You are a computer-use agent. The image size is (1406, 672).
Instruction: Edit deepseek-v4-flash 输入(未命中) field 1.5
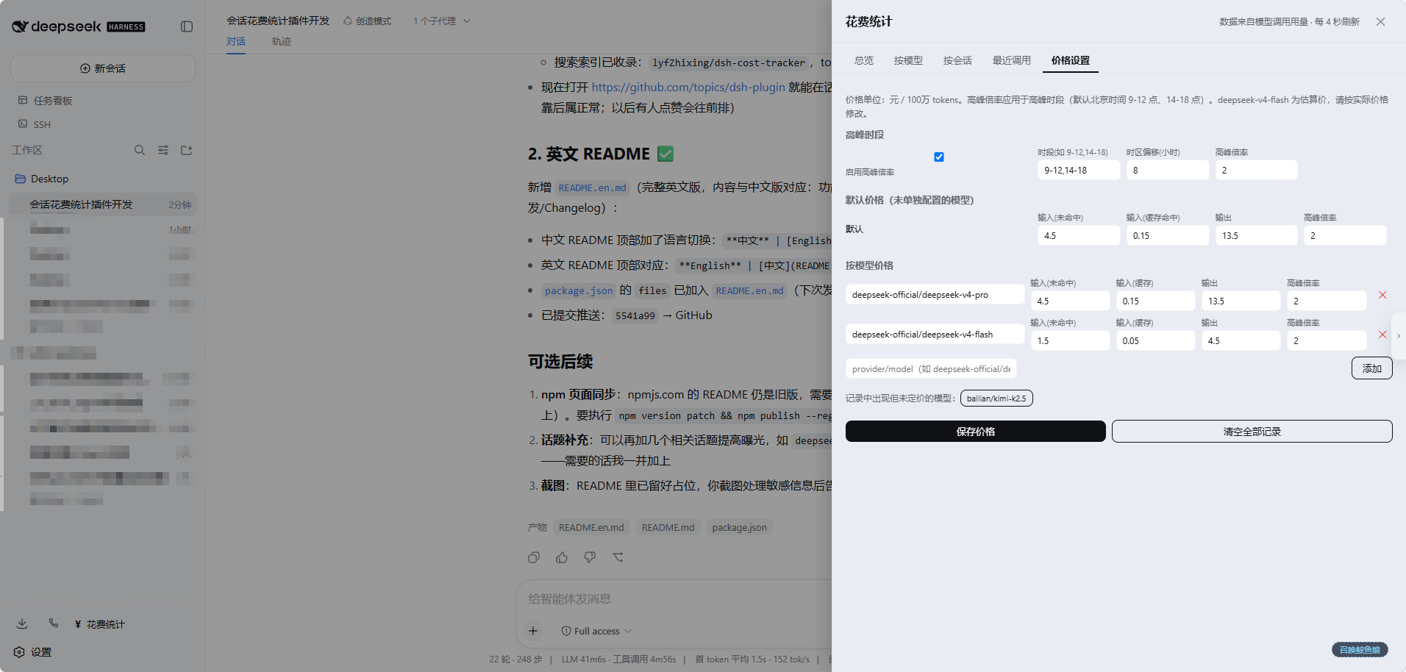(1070, 340)
